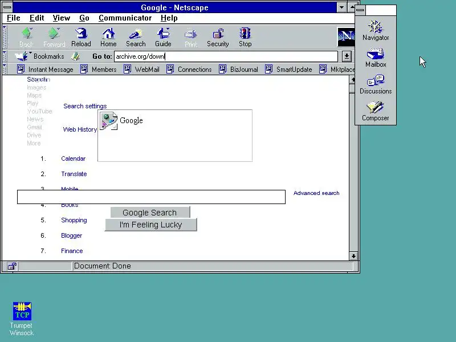This screenshot has width=456, height=342.
Task: Click the Forward toolbar icon
Action: click(x=54, y=37)
